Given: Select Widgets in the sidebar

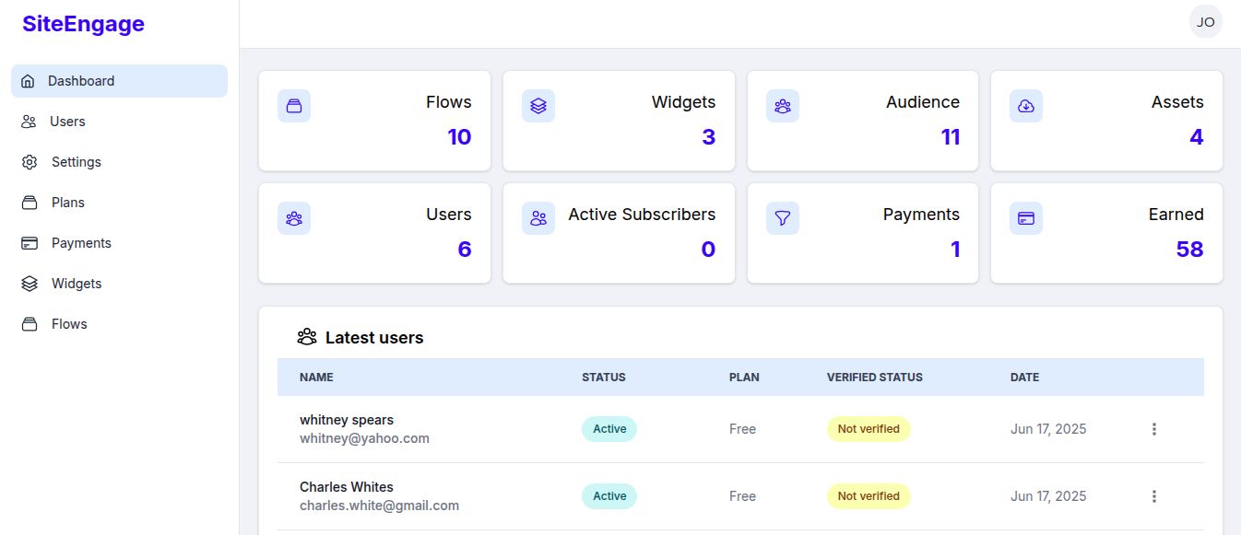Looking at the screenshot, I should [x=76, y=284].
